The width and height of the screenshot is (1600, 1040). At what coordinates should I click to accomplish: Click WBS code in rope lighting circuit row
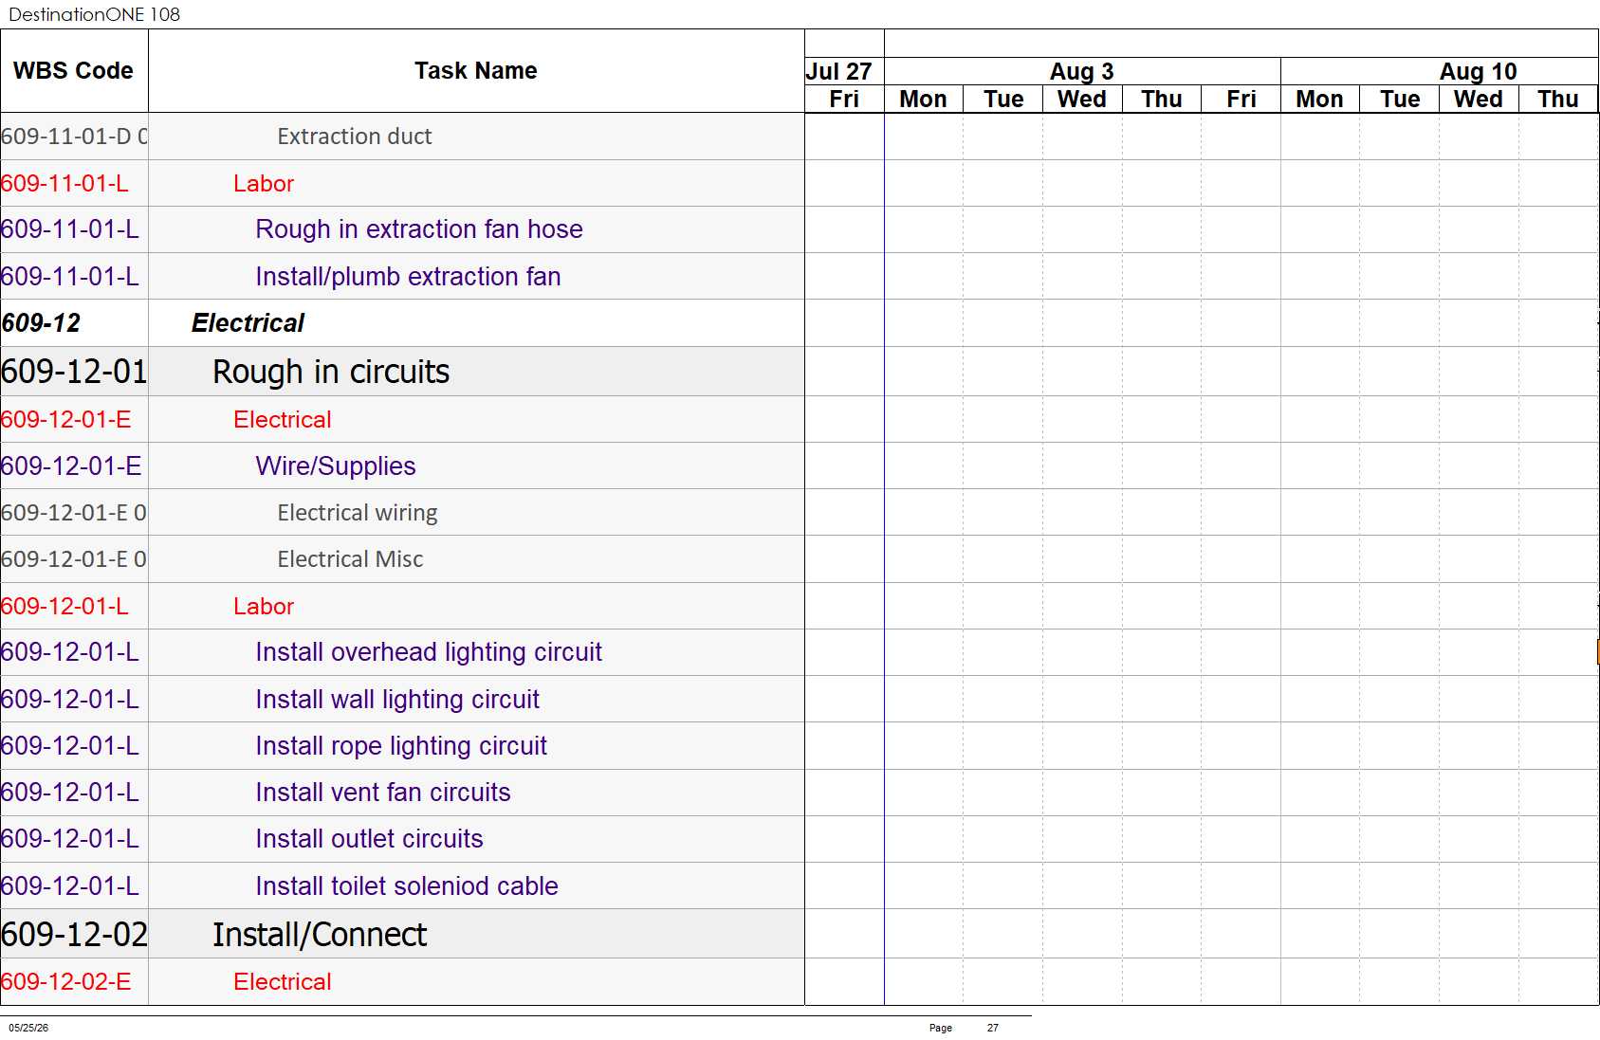(70, 746)
